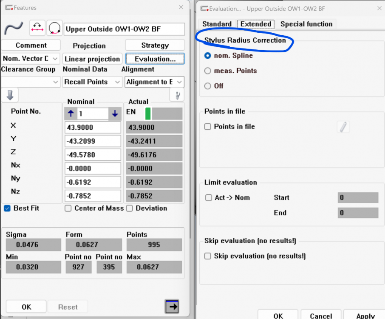Close the Features window

181,7
